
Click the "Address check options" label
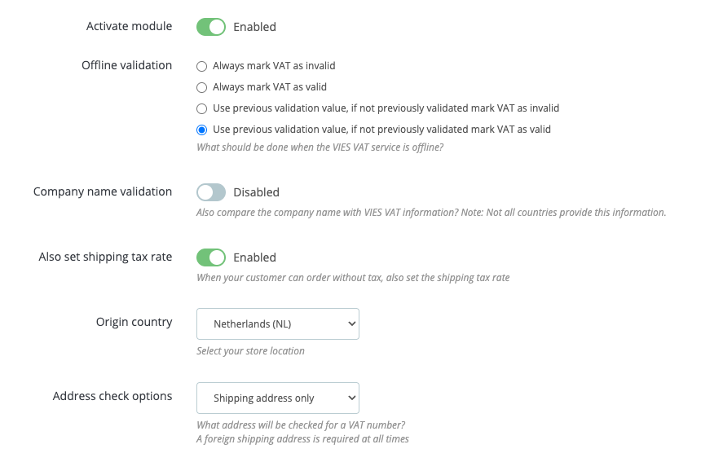click(112, 396)
